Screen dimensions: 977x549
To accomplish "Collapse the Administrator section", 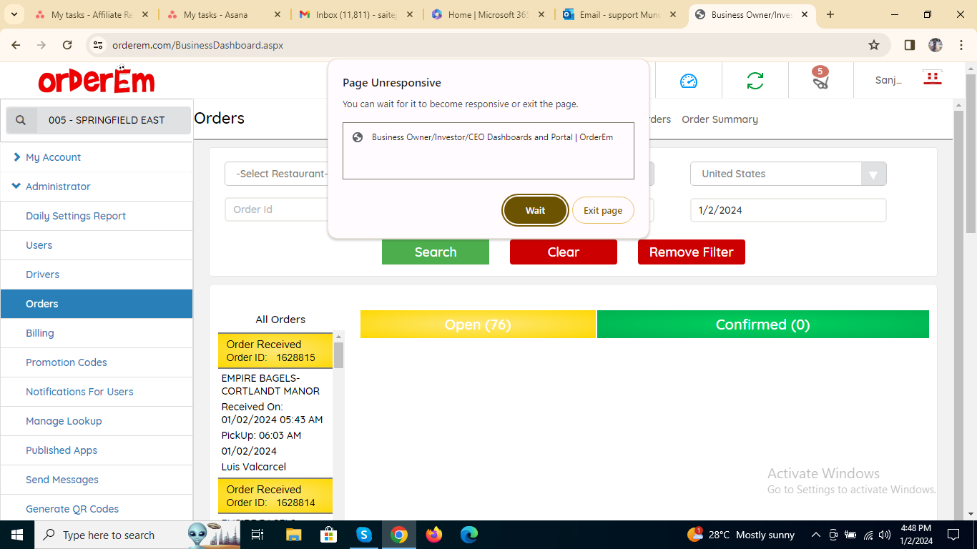I will pos(58,187).
